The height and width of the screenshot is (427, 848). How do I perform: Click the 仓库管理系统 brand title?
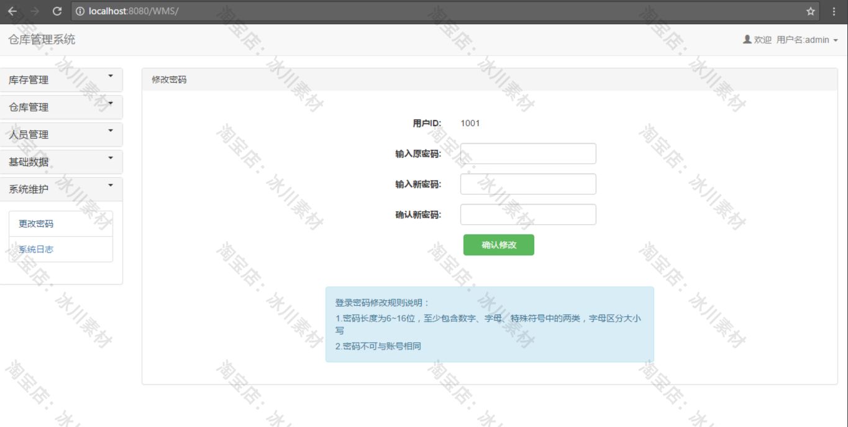coord(42,40)
